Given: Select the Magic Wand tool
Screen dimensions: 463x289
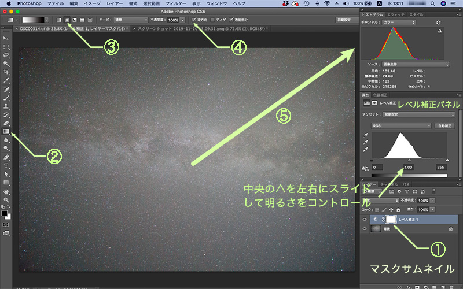Looking at the screenshot, I should [6, 64].
